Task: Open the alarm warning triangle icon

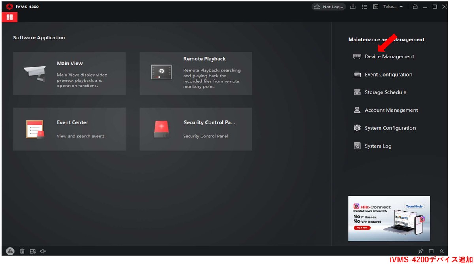Action: pos(10,251)
